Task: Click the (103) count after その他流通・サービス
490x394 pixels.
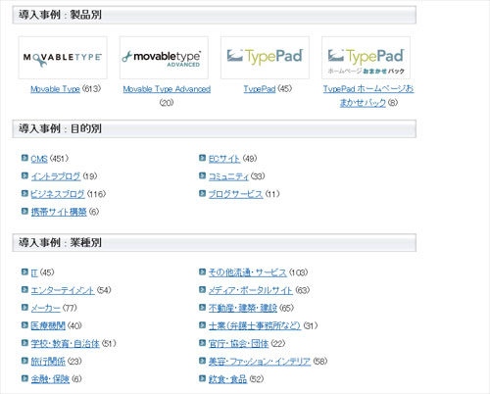Action: 298,272
